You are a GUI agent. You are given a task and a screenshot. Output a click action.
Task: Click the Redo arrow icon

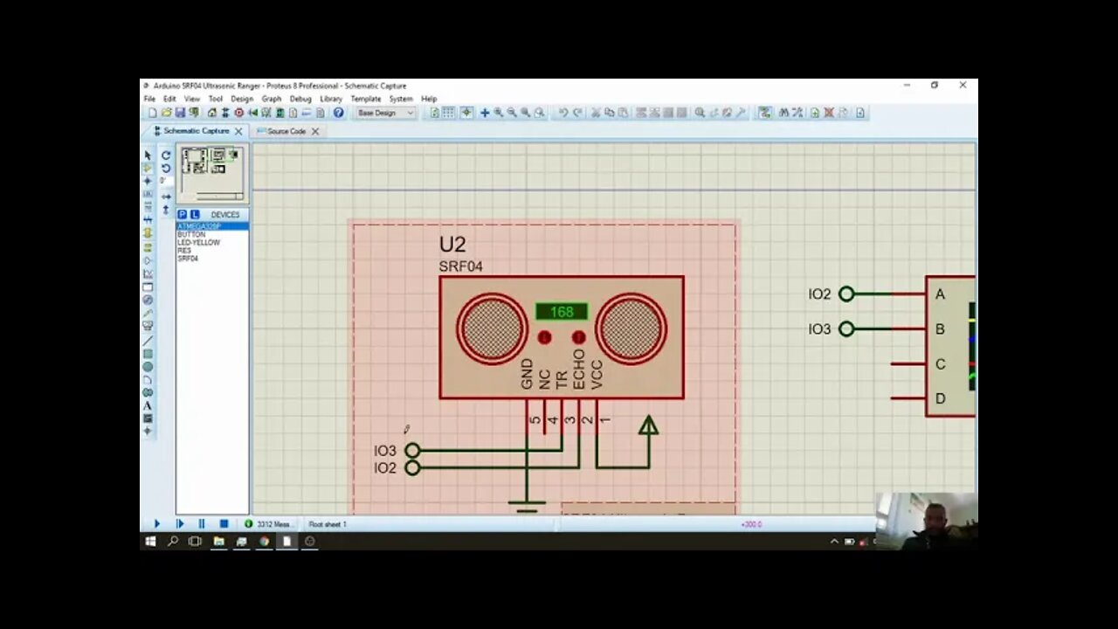coord(578,113)
